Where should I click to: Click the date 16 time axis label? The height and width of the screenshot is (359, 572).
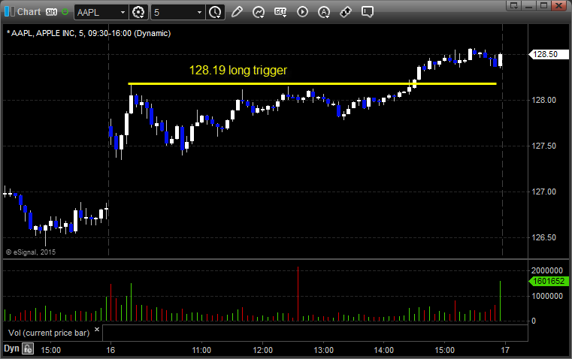point(110,350)
